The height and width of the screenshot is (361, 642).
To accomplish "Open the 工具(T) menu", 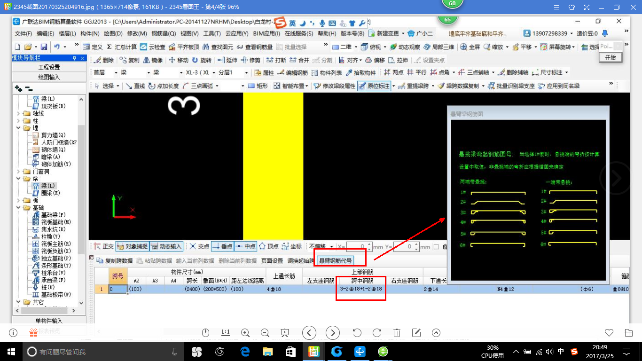I will point(211,33).
